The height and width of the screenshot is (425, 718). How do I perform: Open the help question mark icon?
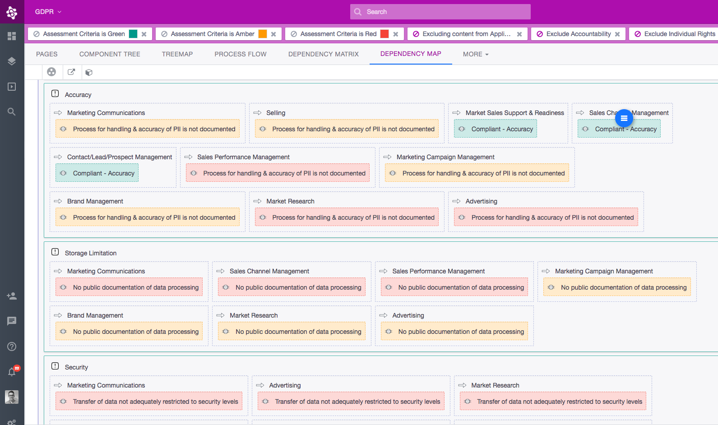click(x=12, y=346)
